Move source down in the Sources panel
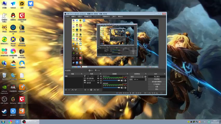Image resolution: width=221 pixels, height=124 pixels. (x=98, y=90)
